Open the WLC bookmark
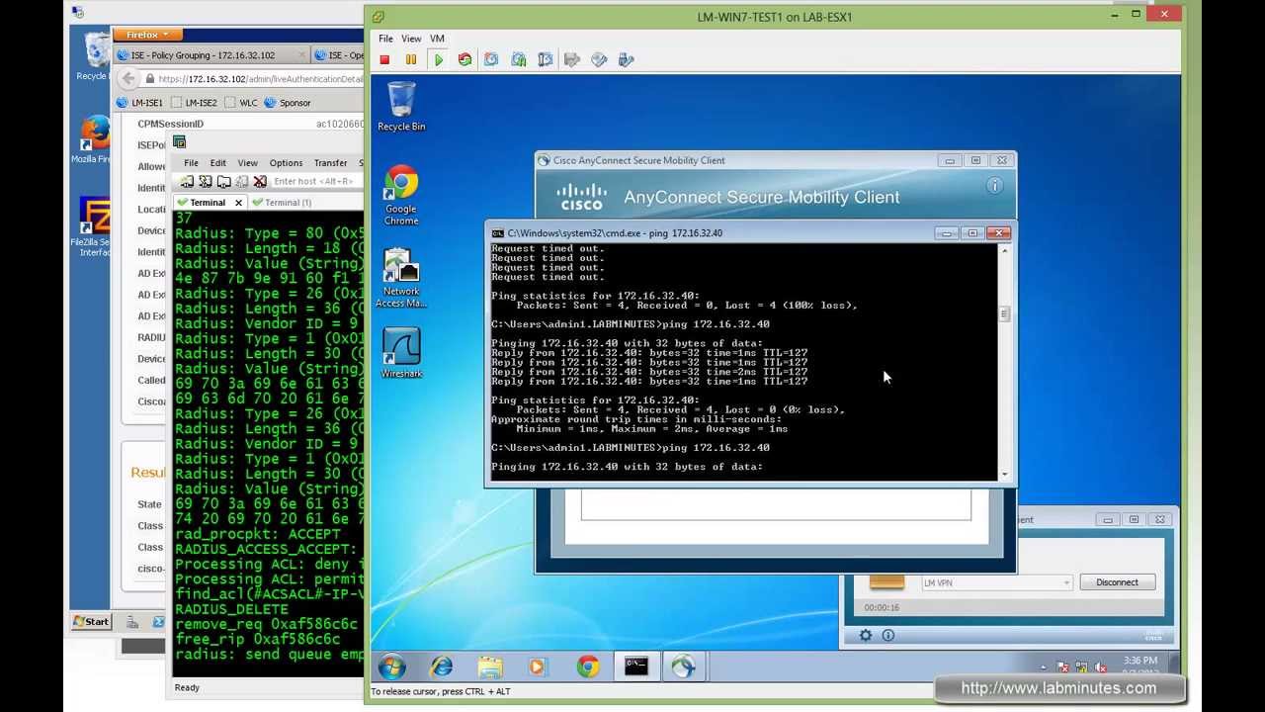 click(241, 103)
